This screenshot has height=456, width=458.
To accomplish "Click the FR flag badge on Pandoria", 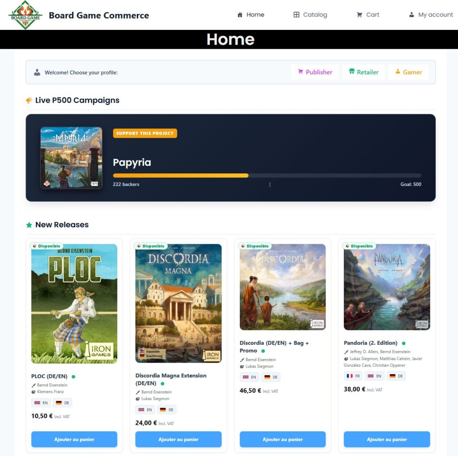I will (x=353, y=376).
